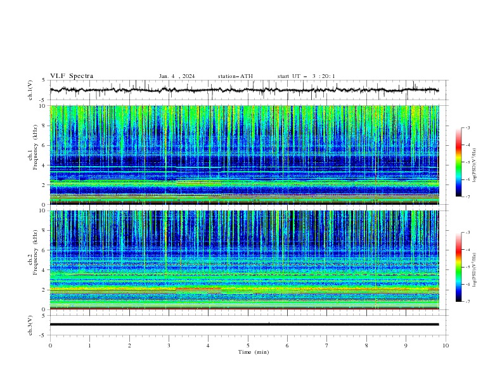Click time axis tick label "9"
This screenshot has width=502, height=388.
pos(406,346)
